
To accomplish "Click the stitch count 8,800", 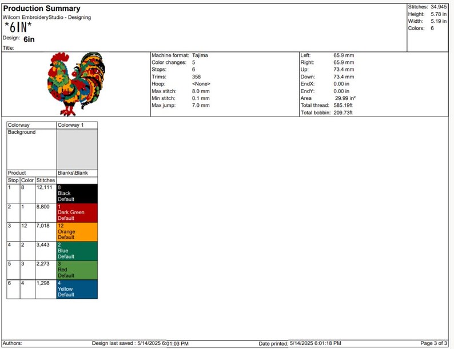I will pyautogui.click(x=43, y=207).
